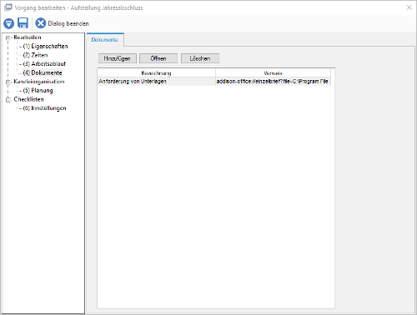Select the Anforderung von Unterlagen cell
Image resolution: width=417 pixels, height=315 pixels.
156,82
